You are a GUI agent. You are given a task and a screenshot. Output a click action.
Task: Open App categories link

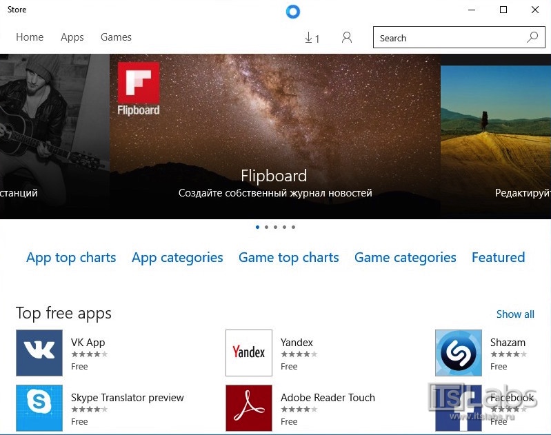[177, 258]
